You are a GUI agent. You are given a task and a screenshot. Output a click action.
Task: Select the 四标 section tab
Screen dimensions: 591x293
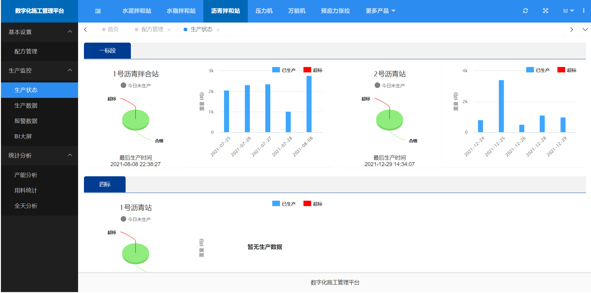[105, 184]
